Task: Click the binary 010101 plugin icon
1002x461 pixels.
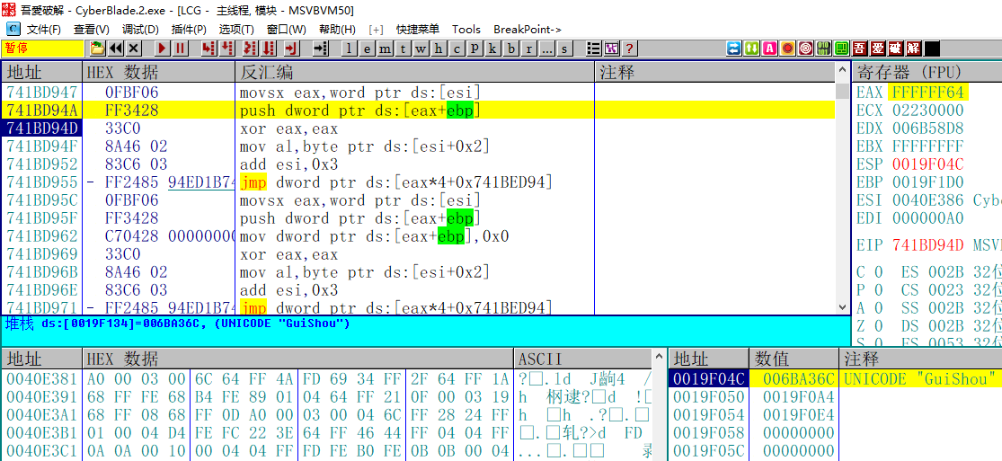Action: pyautogui.click(x=824, y=49)
